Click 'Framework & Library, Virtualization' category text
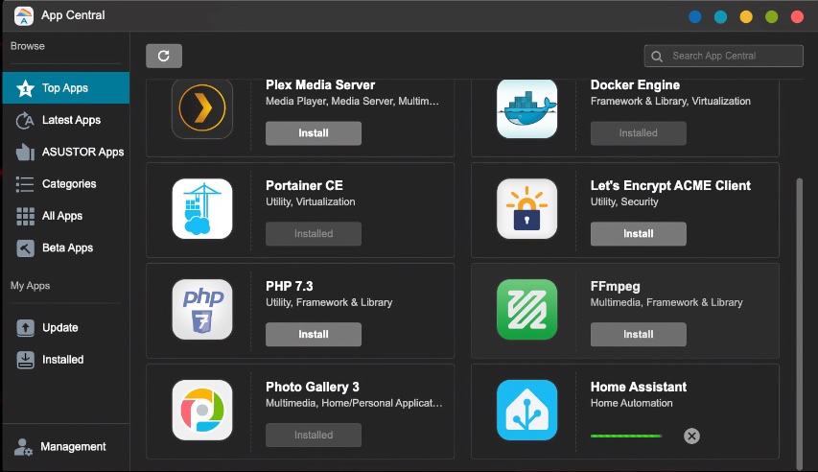The image size is (818, 472). tap(670, 102)
